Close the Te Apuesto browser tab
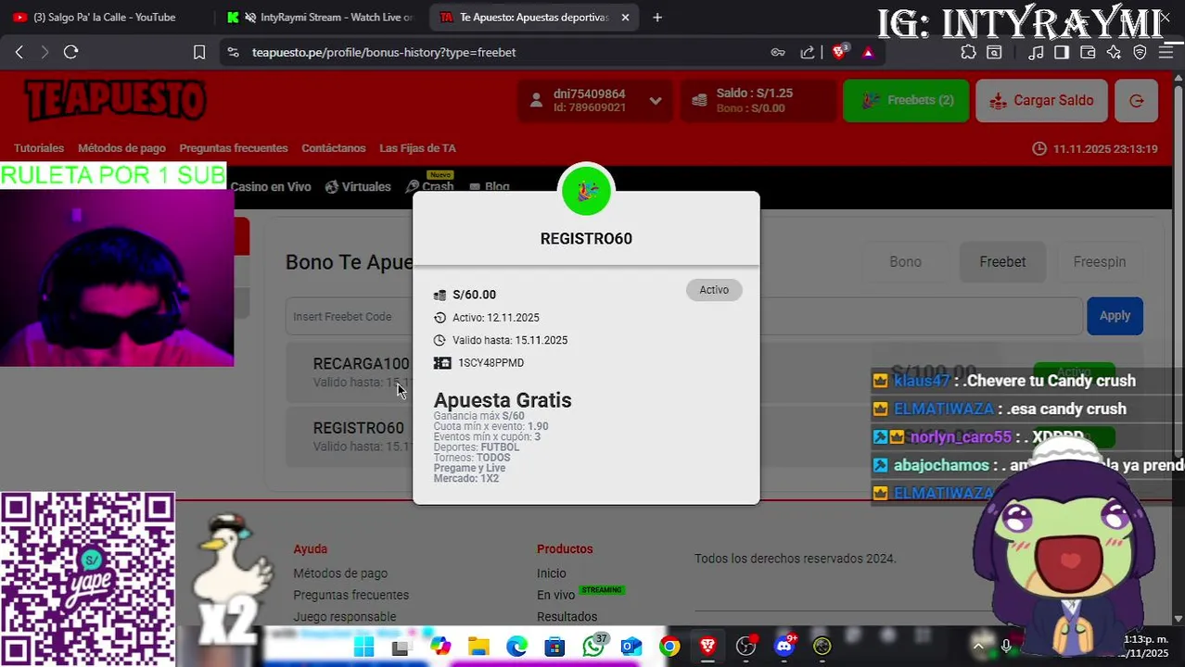Image resolution: width=1185 pixels, height=667 pixels. click(x=625, y=18)
